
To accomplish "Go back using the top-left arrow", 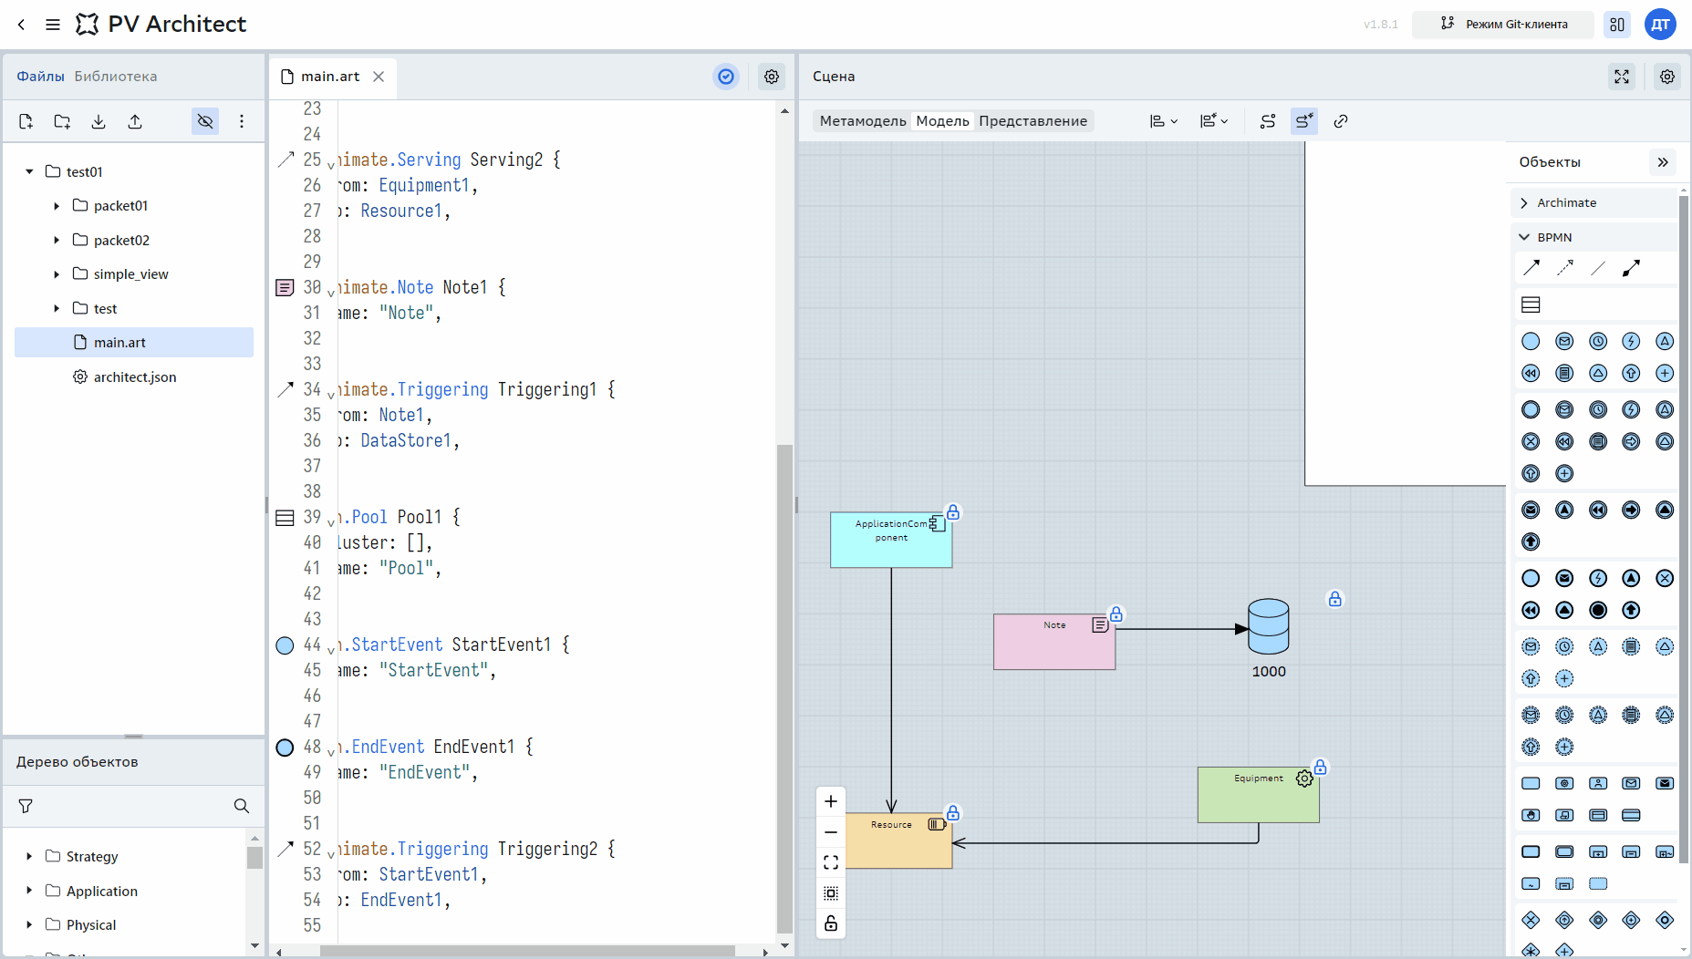I will coord(22,25).
